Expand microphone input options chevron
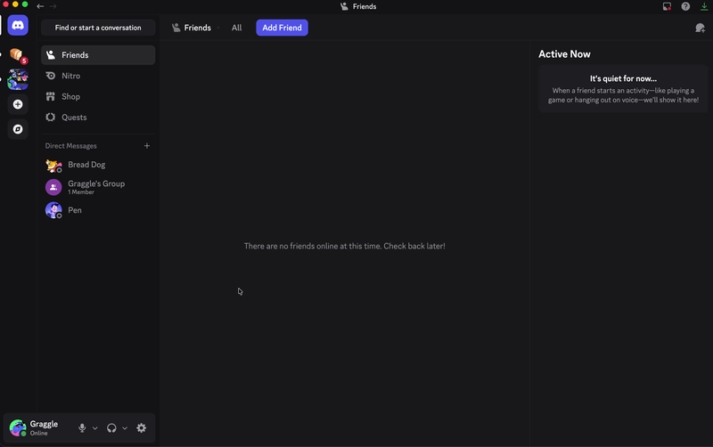The height and width of the screenshot is (447, 713). [95, 428]
